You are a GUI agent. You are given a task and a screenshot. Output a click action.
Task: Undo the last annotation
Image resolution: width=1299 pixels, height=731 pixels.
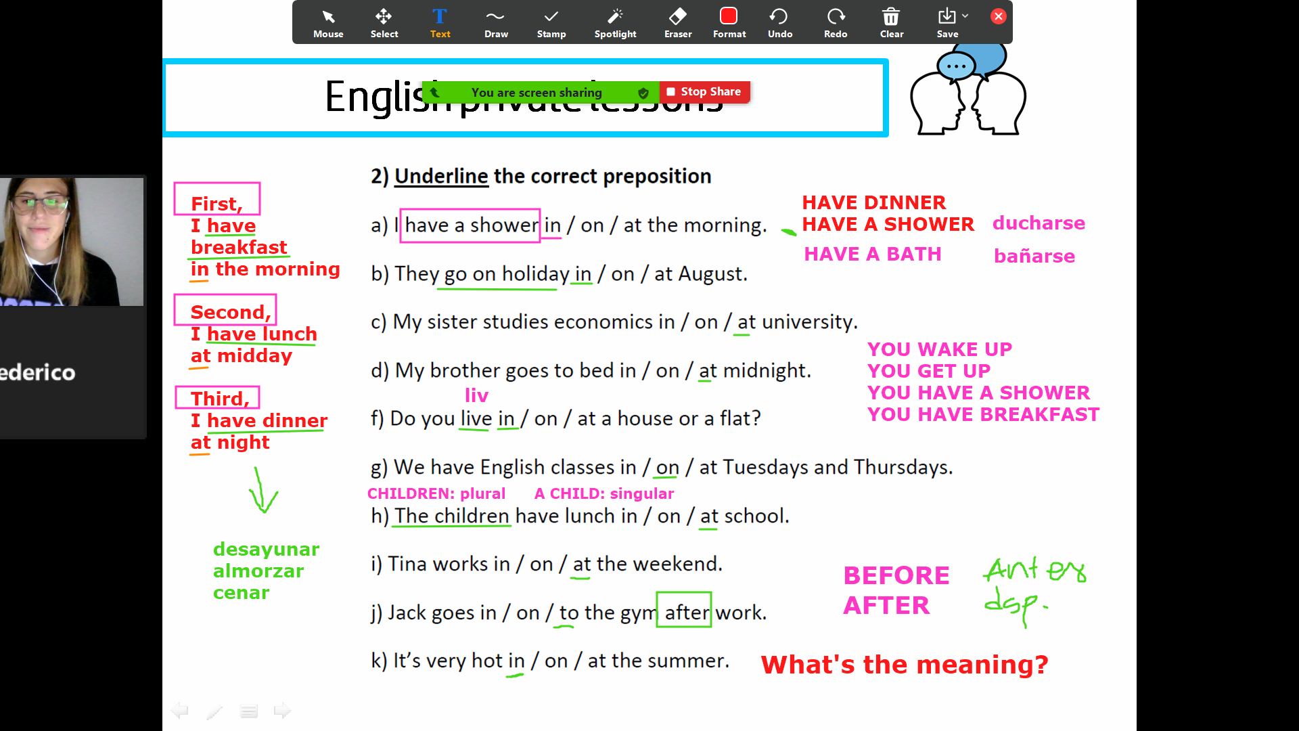780,23
